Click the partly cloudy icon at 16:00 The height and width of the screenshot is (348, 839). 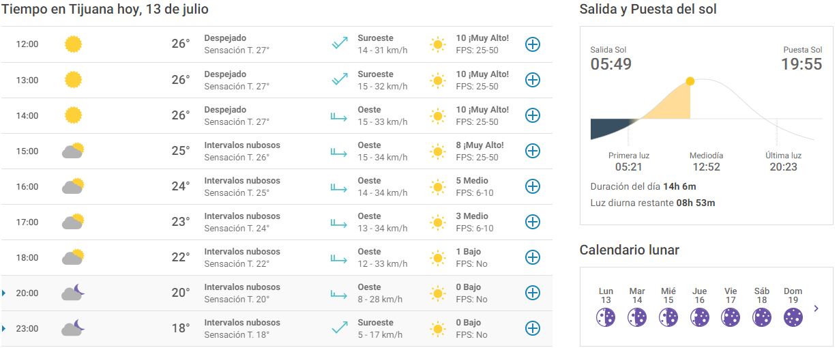pyautogui.click(x=73, y=186)
